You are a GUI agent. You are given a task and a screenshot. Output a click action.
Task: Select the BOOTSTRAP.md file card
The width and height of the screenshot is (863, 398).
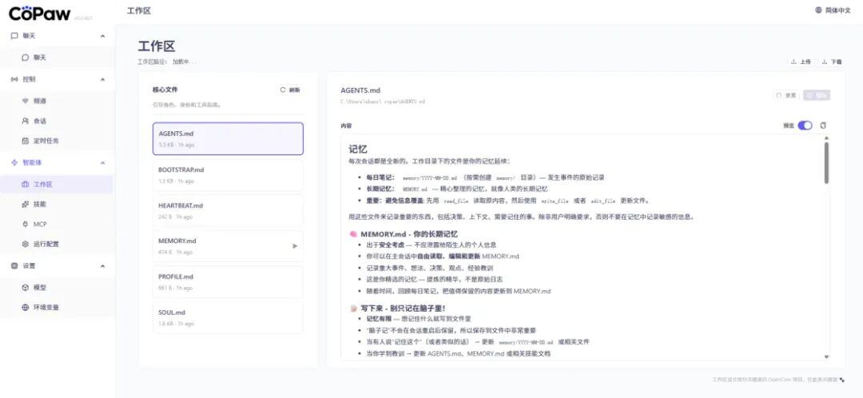(x=228, y=175)
